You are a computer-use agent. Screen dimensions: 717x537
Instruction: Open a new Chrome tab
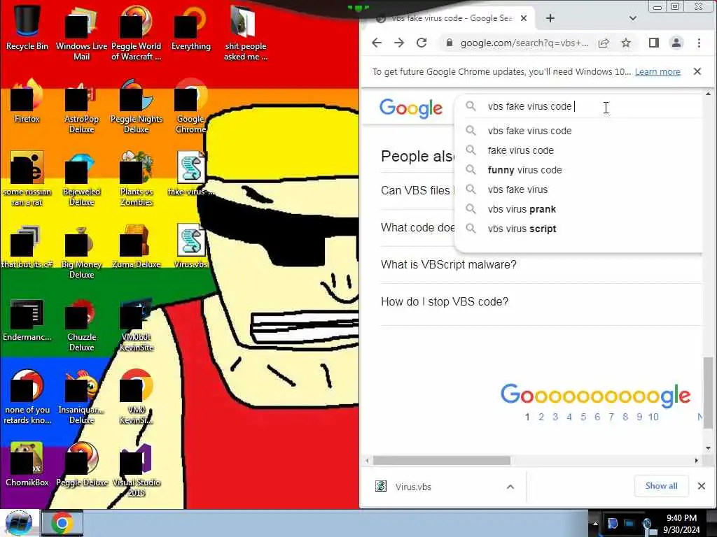550,18
